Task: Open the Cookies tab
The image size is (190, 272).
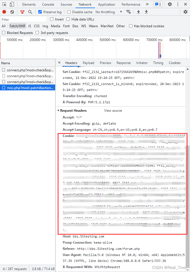Action: [x=175, y=63]
